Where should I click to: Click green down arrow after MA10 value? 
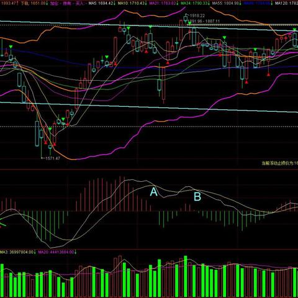(x=146, y=3)
